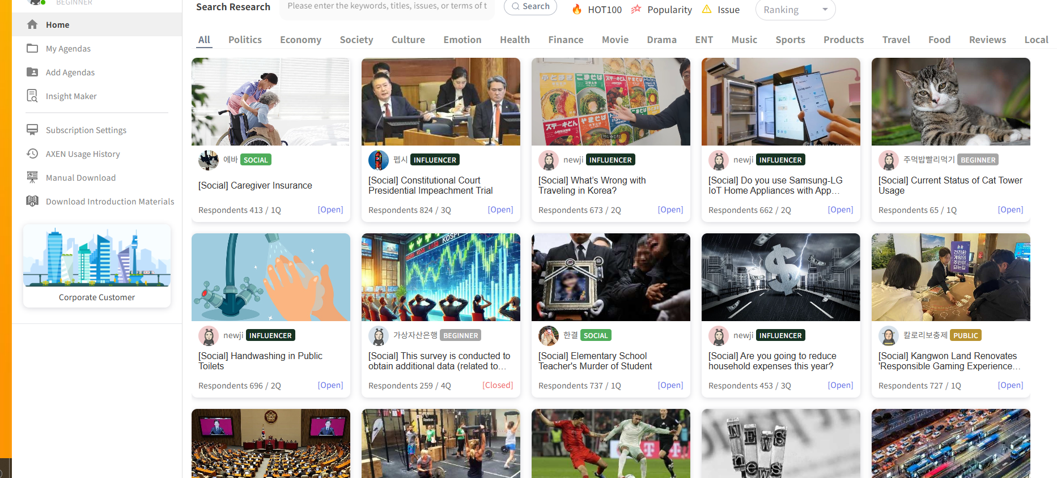Open the Ranking dropdown

[795, 10]
